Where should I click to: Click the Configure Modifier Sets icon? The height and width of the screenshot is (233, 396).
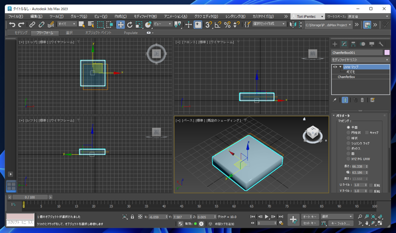pyautogui.click(x=372, y=100)
